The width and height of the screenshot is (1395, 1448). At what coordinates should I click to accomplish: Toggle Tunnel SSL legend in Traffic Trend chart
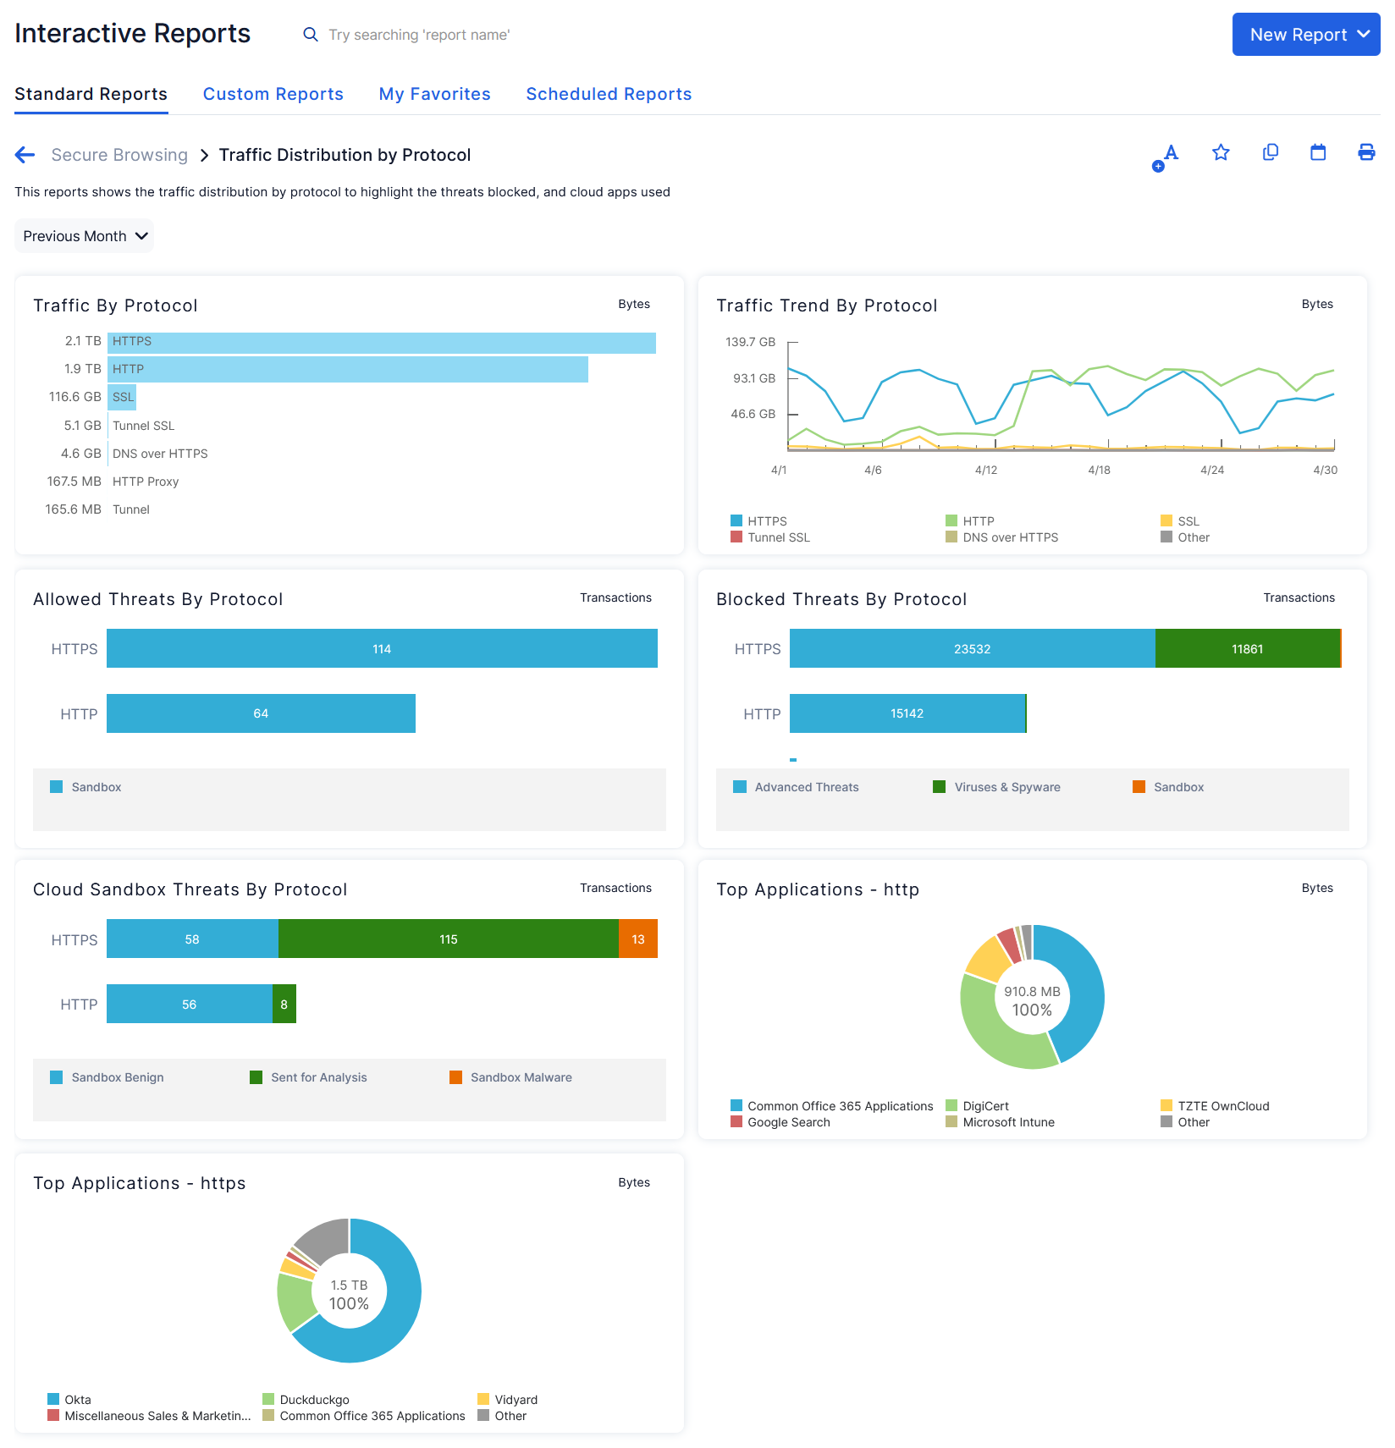(x=770, y=537)
